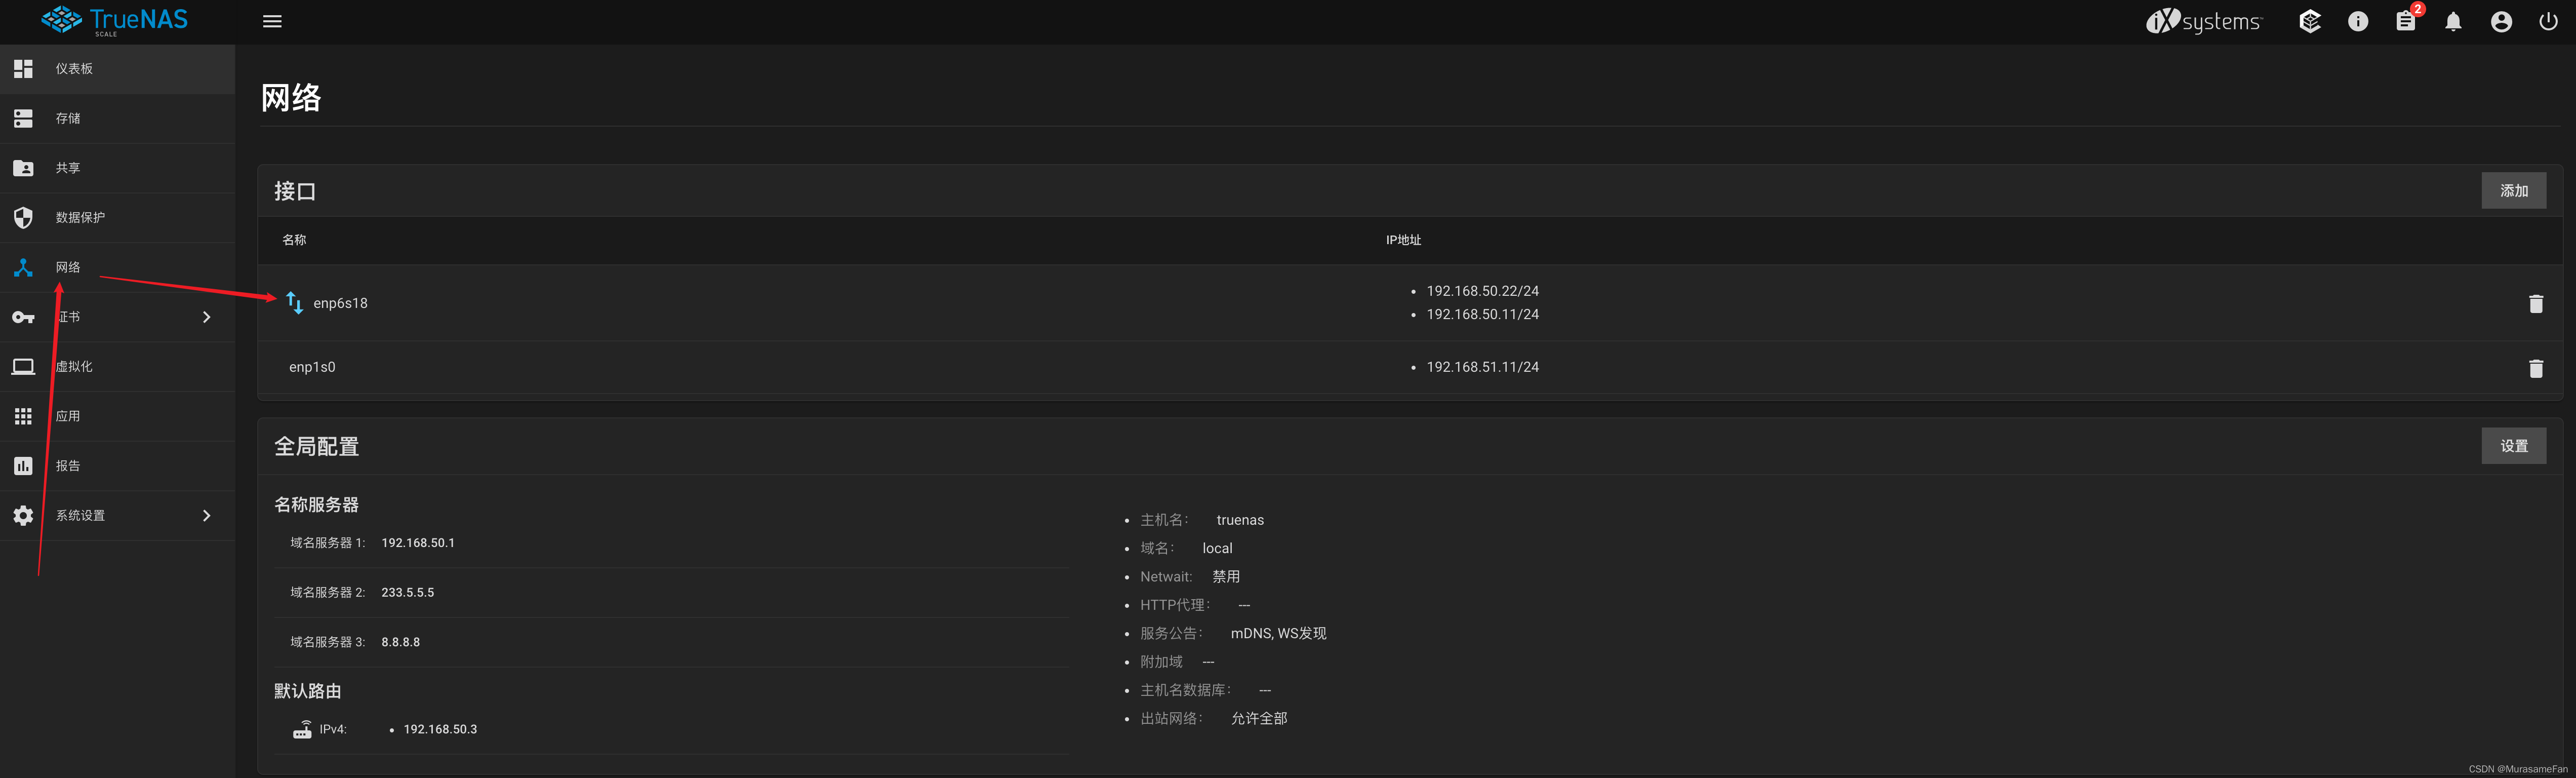The height and width of the screenshot is (778, 2576).
Task: Open 仪表板 in the sidebar
Action: pos(74,69)
